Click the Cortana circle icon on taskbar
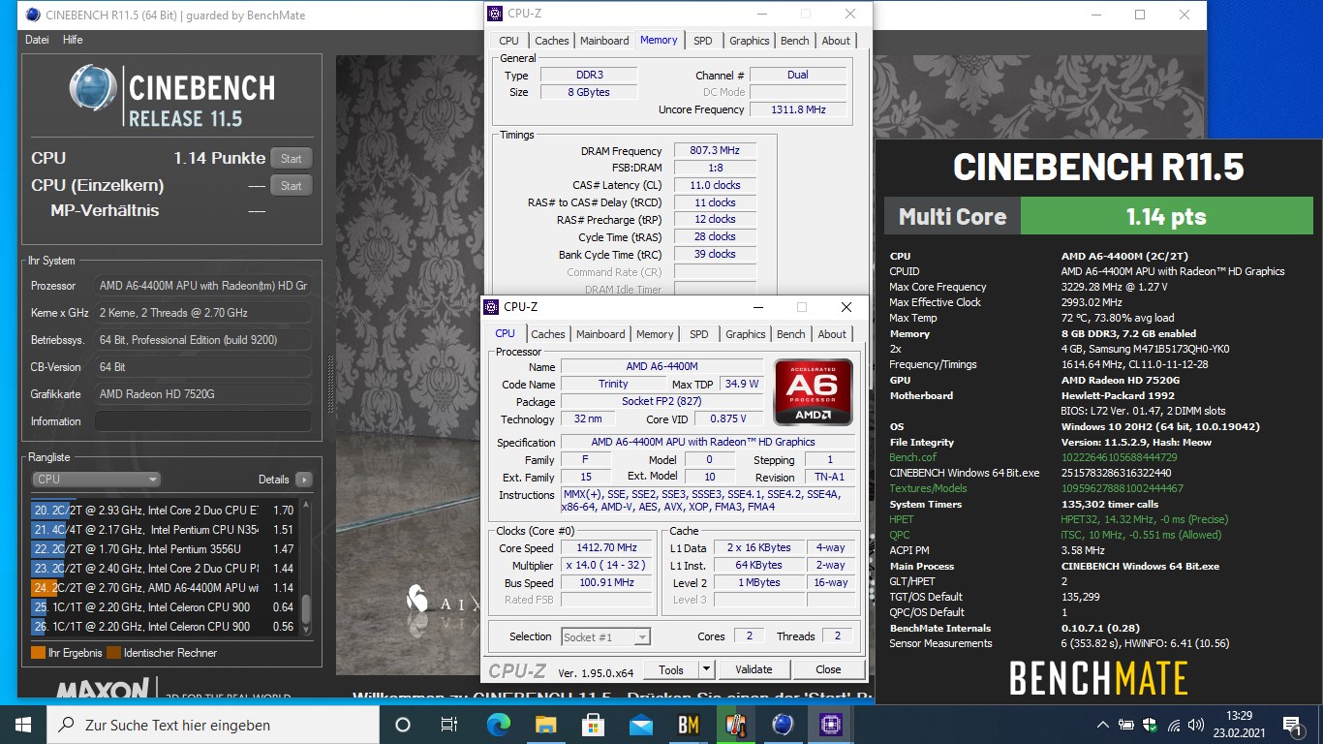The width and height of the screenshot is (1323, 744). point(403,725)
